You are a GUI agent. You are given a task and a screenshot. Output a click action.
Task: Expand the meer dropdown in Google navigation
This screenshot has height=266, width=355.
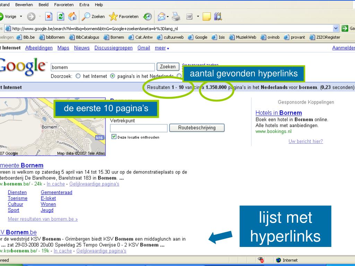(162, 48)
